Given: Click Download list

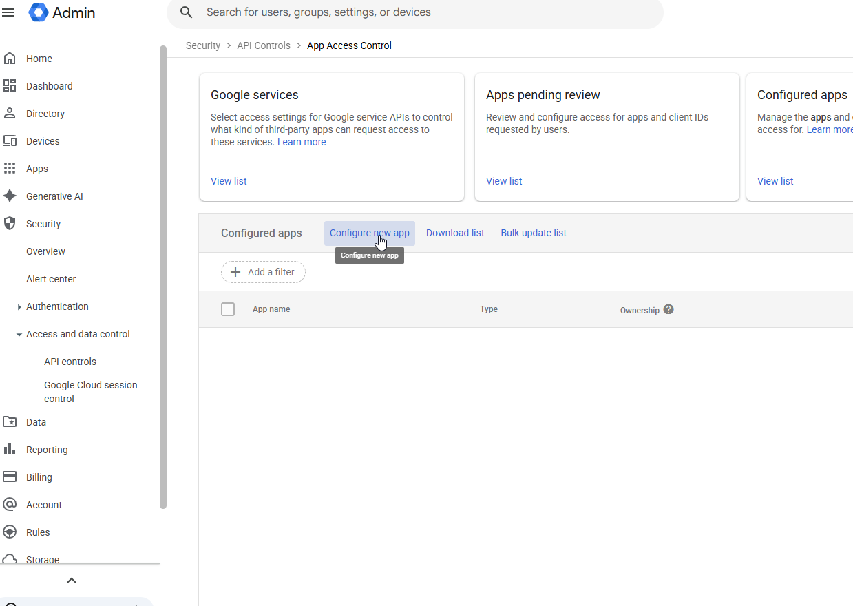Looking at the screenshot, I should (x=455, y=233).
